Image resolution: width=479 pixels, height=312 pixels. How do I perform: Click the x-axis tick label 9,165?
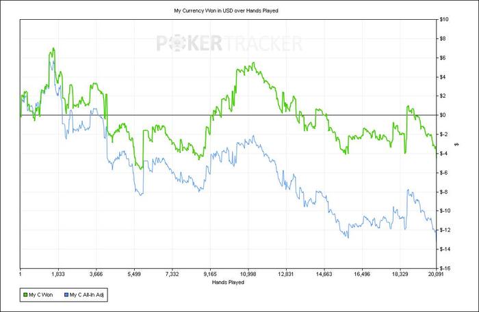pyautogui.click(x=210, y=274)
